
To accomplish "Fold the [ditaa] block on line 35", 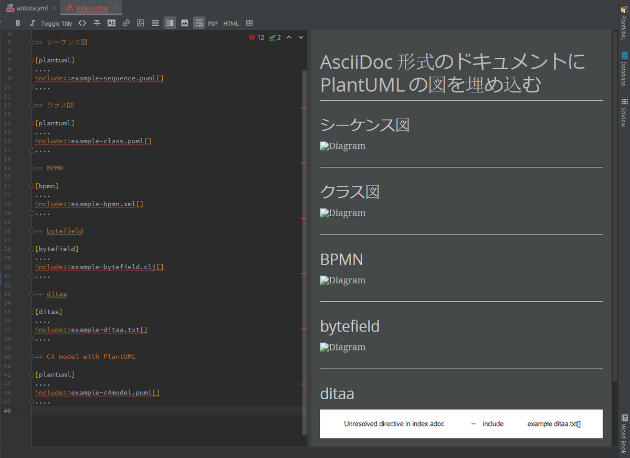I will [x=31, y=312].
